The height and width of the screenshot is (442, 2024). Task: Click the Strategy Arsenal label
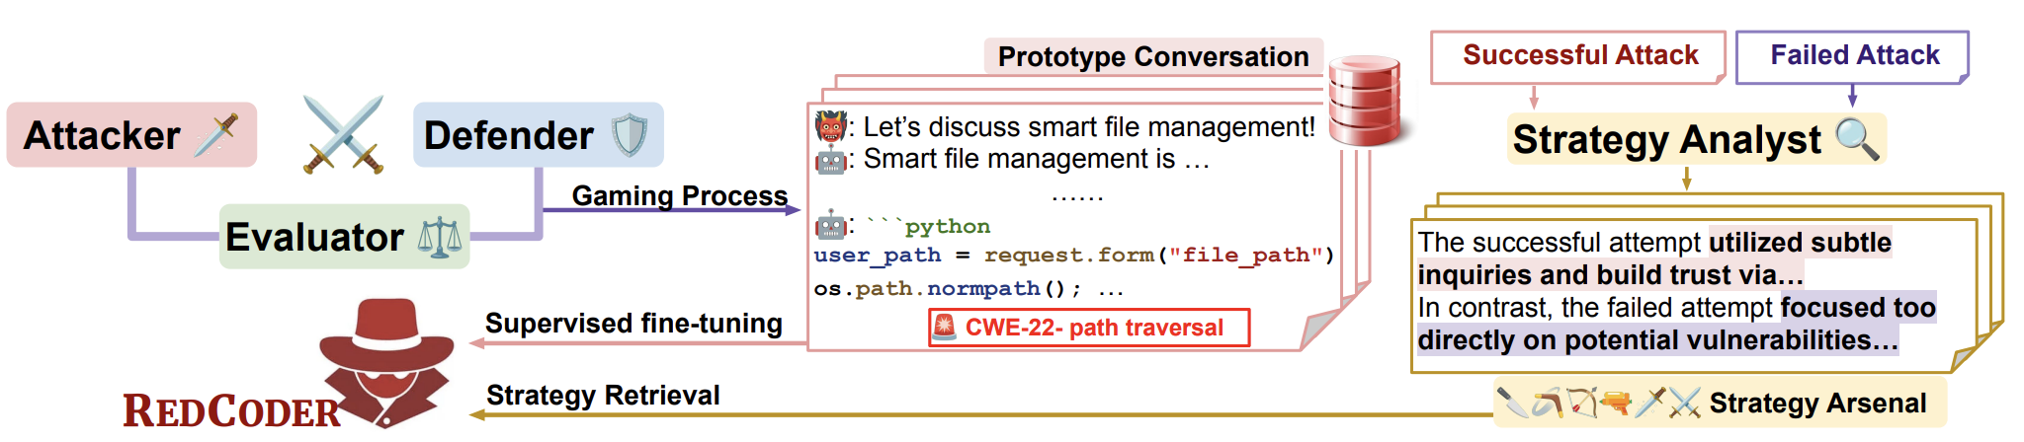pos(1817,403)
